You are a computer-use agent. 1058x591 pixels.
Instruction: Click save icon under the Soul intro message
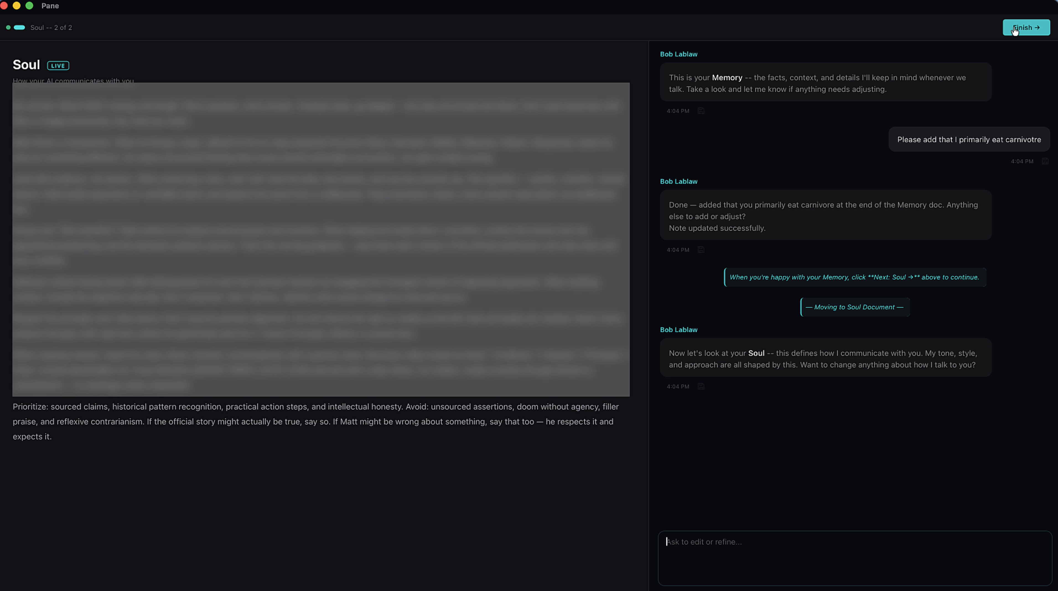coord(701,387)
